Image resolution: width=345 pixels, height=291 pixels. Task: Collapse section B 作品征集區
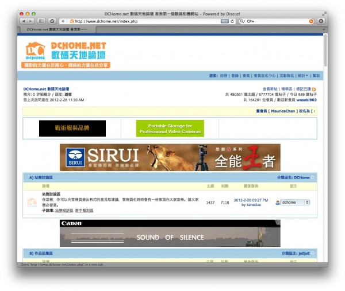(x=313, y=253)
